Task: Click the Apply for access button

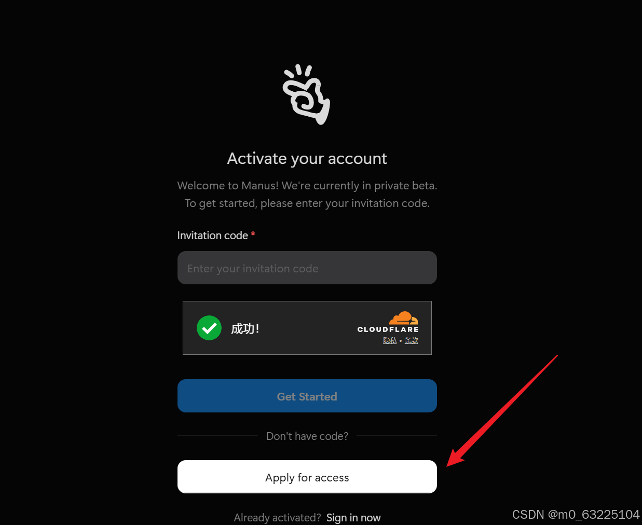Action: (307, 477)
